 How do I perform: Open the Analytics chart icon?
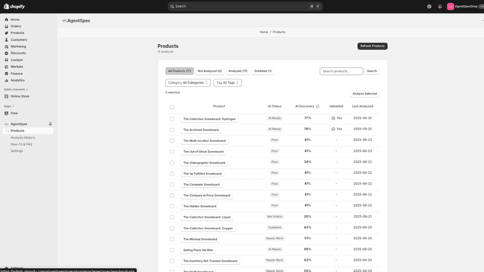(x=6, y=80)
